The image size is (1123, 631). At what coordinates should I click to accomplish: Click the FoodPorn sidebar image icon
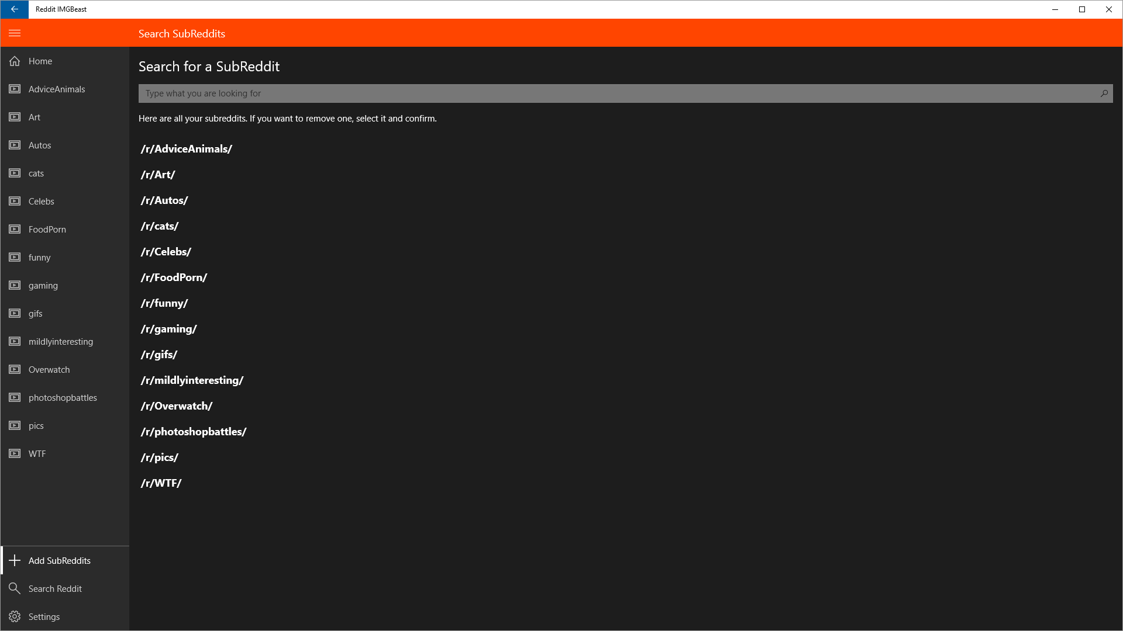point(15,229)
